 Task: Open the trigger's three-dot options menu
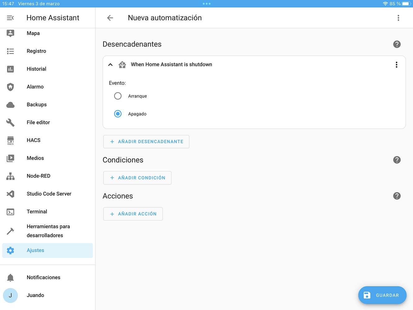396,64
